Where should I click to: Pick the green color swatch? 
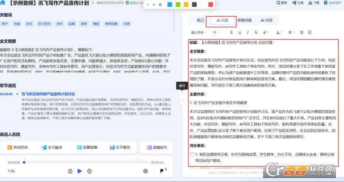coord(178,4)
